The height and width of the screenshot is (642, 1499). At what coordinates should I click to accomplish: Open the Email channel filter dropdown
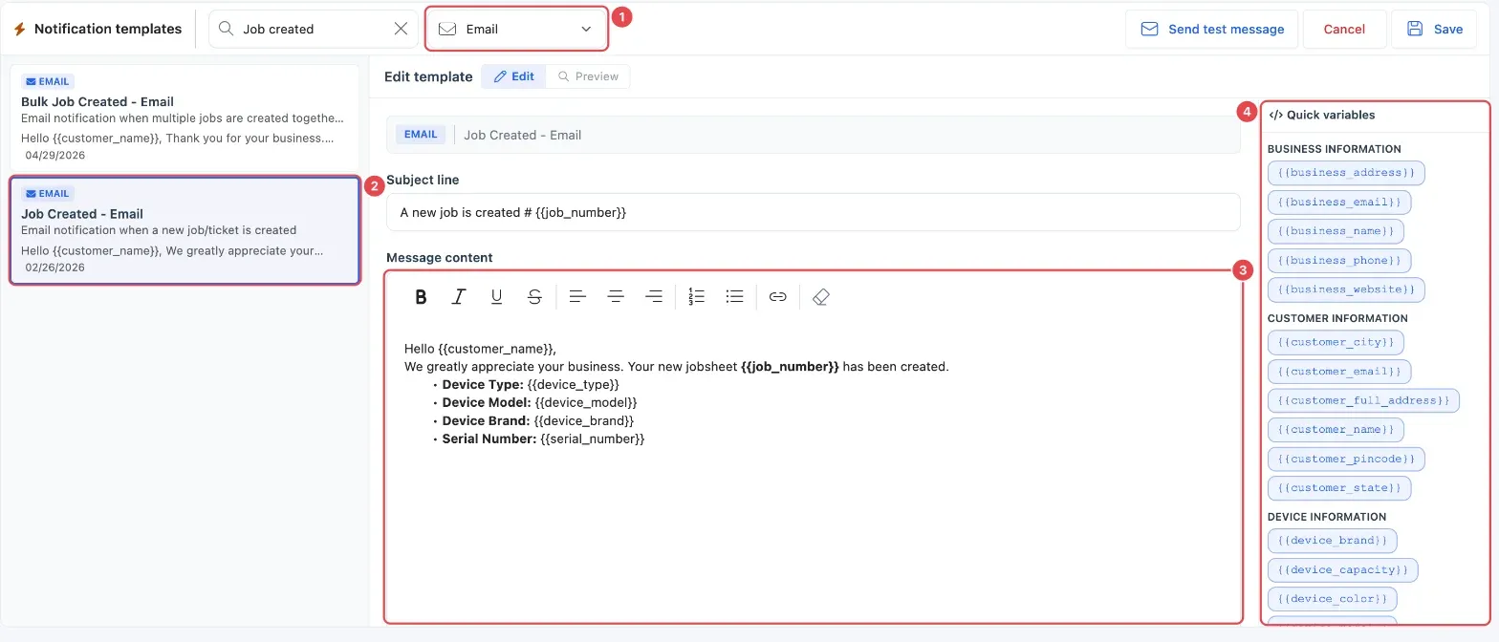[x=516, y=29]
